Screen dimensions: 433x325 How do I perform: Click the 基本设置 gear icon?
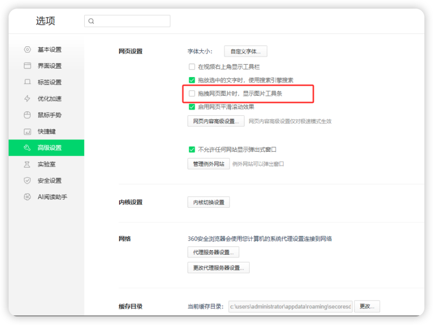click(x=27, y=49)
